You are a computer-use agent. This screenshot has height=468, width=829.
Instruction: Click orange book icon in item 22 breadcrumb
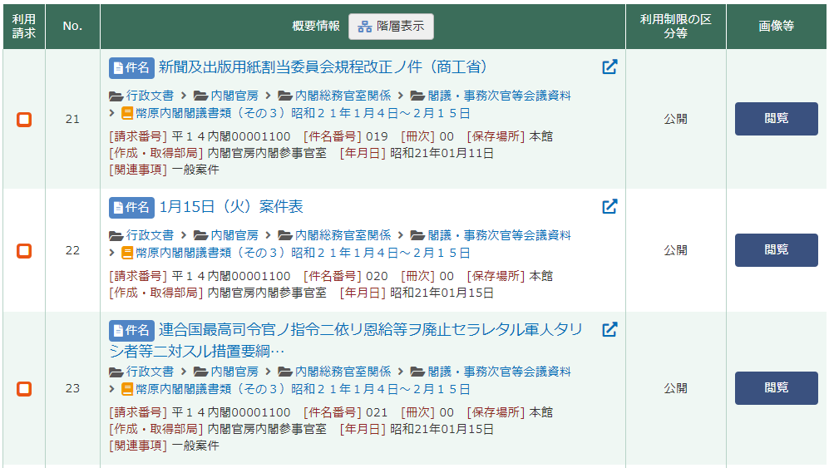(127, 253)
